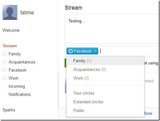
Task: Choose Acquaintances (0) in the dropdown
Action: click(x=105, y=69)
